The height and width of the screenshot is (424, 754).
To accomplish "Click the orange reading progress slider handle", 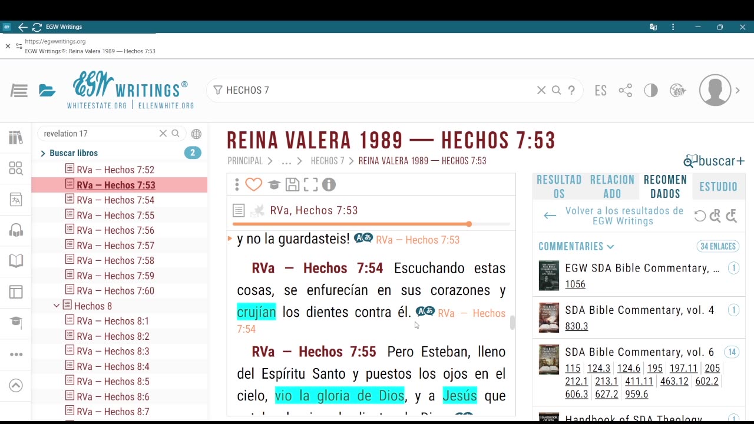I will 469,224.
